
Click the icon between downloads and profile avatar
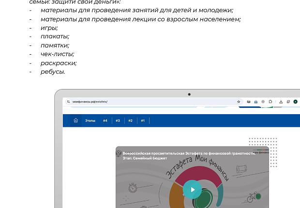click(x=288, y=102)
